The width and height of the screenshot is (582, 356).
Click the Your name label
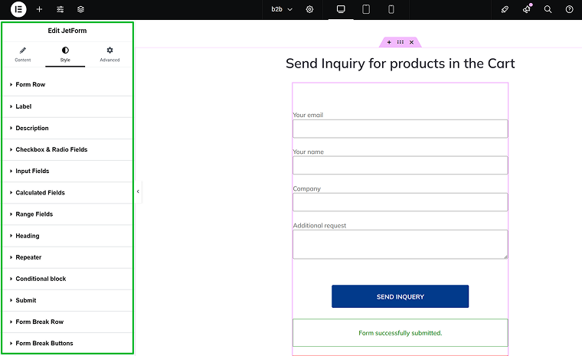pyautogui.click(x=309, y=152)
